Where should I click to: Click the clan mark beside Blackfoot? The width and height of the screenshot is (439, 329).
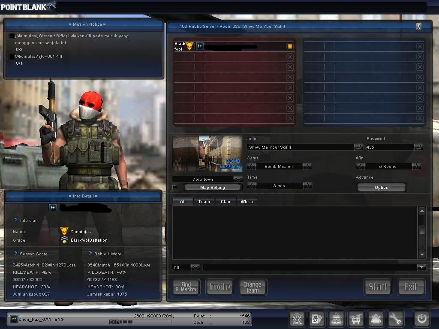(189, 46)
